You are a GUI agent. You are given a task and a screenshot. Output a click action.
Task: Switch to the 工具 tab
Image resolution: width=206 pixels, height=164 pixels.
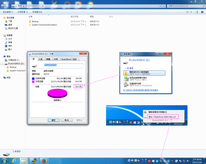(x=40, y=59)
